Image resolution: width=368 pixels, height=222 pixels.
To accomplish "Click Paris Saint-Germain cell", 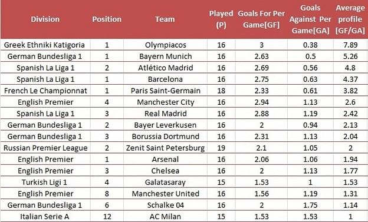I will 166,91.
